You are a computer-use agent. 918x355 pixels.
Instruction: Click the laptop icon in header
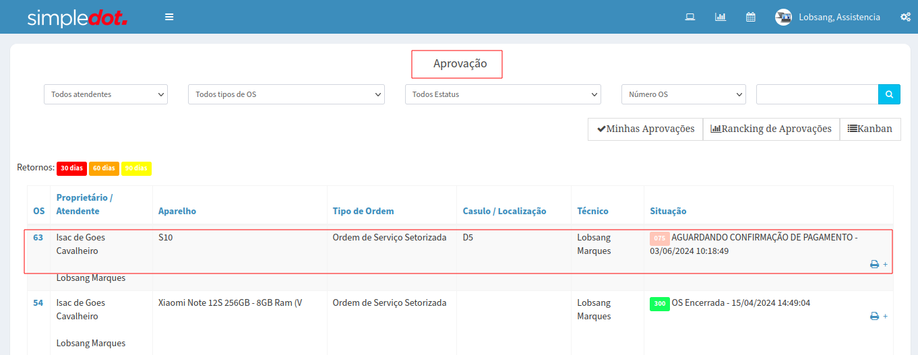pos(690,17)
